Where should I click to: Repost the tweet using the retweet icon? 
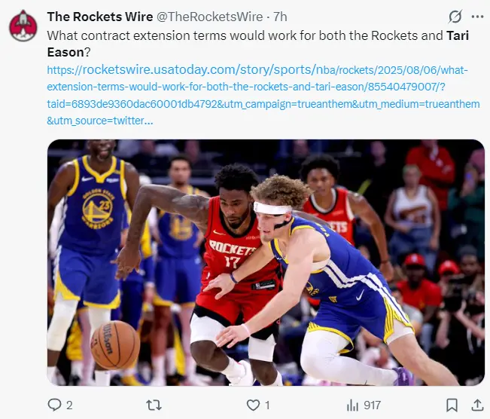tap(154, 405)
